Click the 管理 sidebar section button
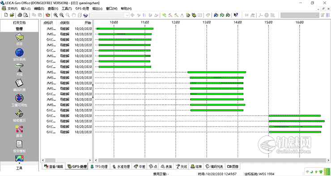This screenshot has width=331, height=176. (19, 29)
